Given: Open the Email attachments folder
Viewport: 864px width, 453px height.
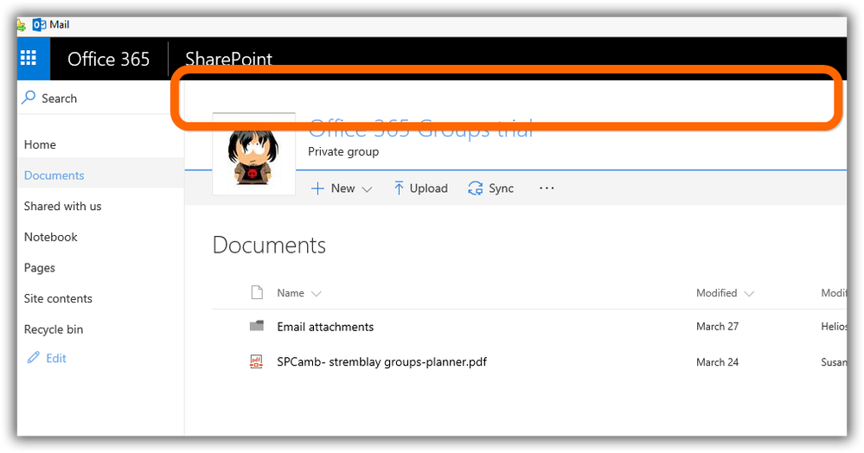Looking at the screenshot, I should click(325, 327).
